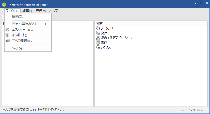Click the F1 help hint status text
This screenshot has width=210, height=114.
click(34, 110)
